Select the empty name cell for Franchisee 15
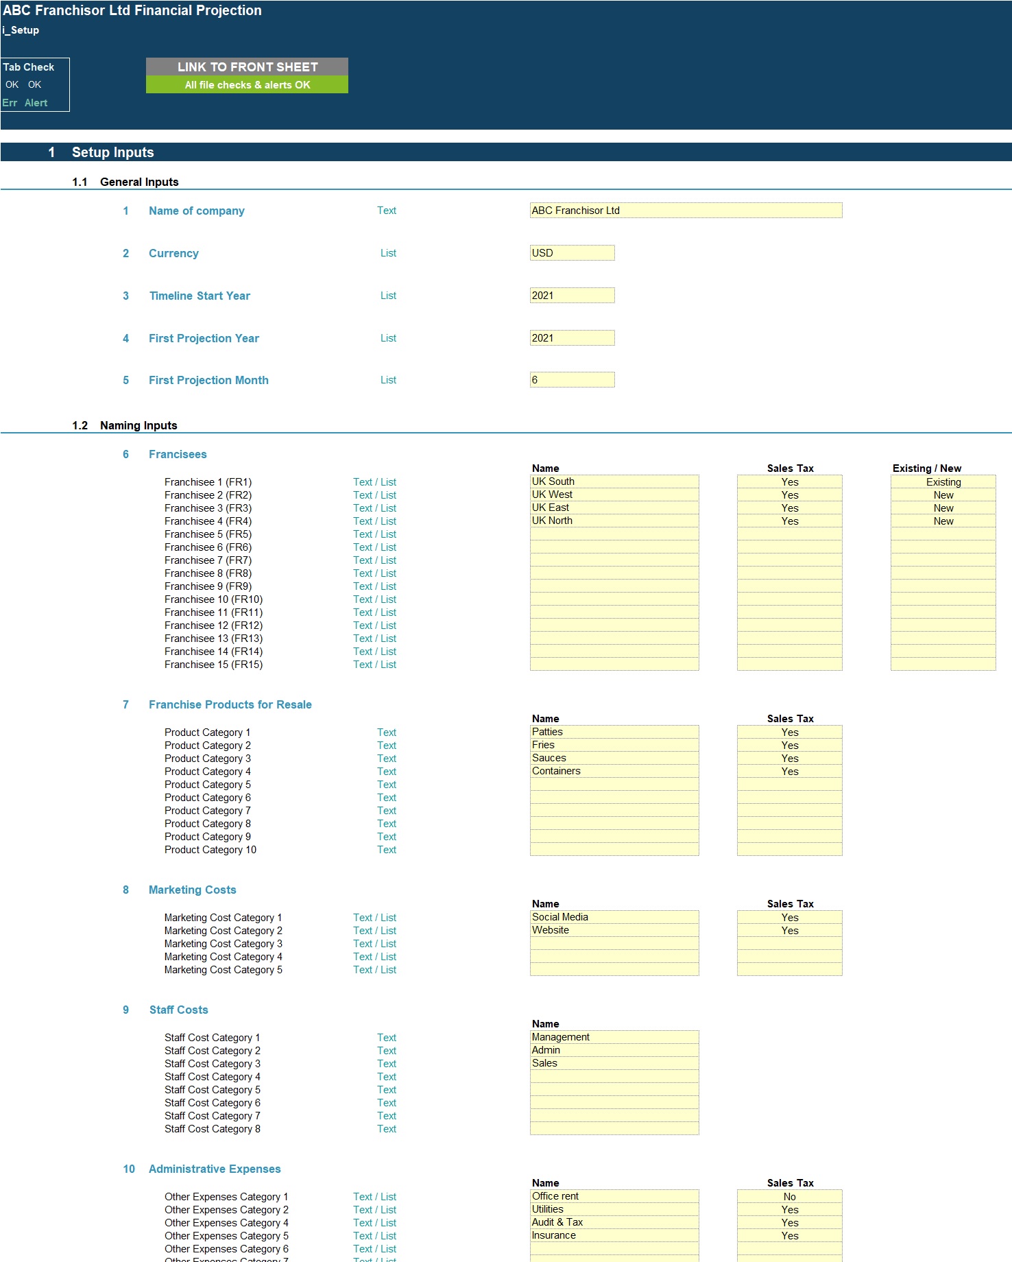The height and width of the screenshot is (1262, 1012). pos(614,664)
